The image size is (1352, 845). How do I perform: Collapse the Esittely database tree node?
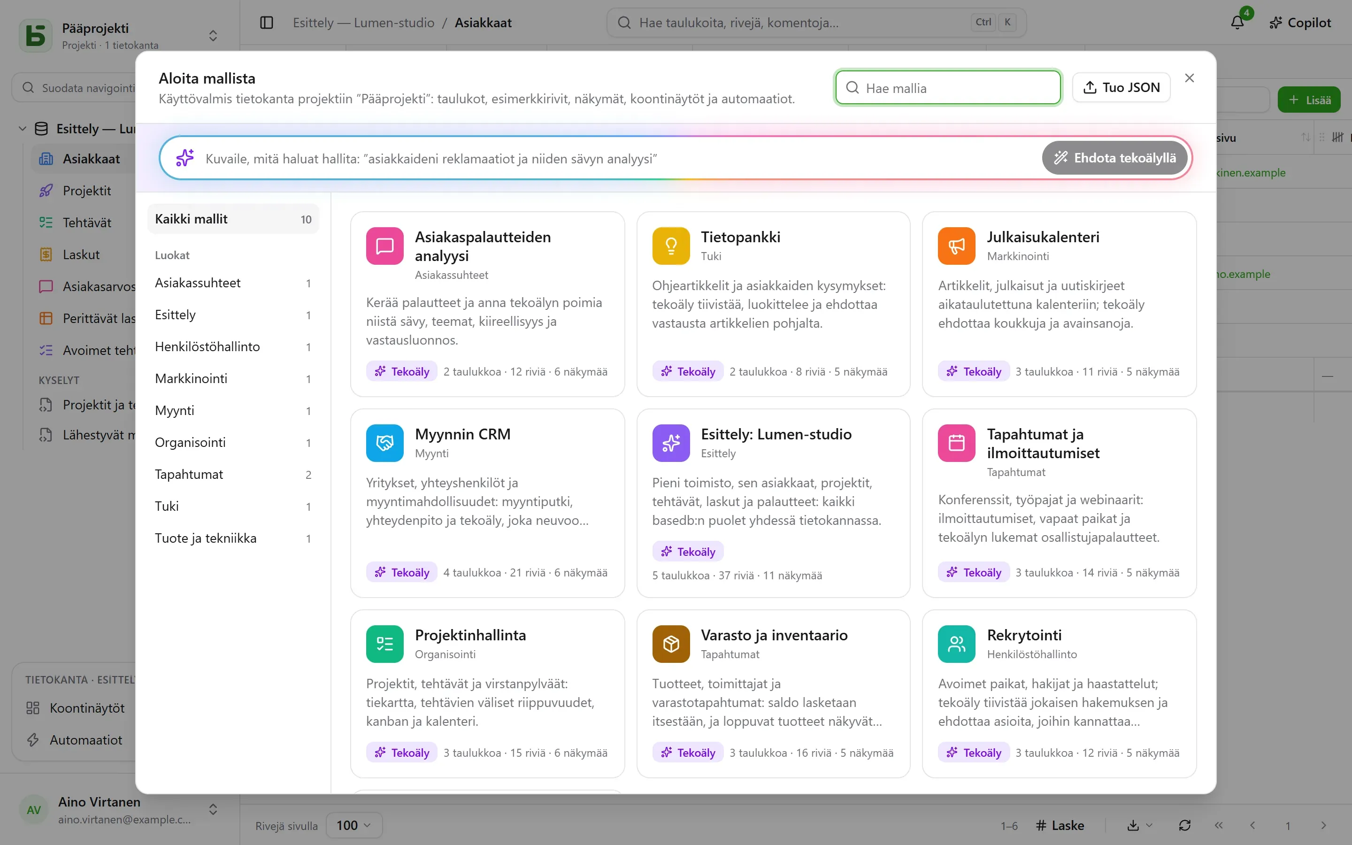point(23,129)
